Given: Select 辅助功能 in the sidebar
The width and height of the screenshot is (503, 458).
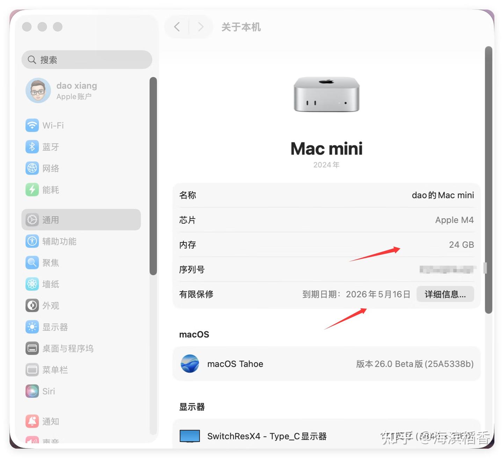Looking at the screenshot, I should point(59,241).
